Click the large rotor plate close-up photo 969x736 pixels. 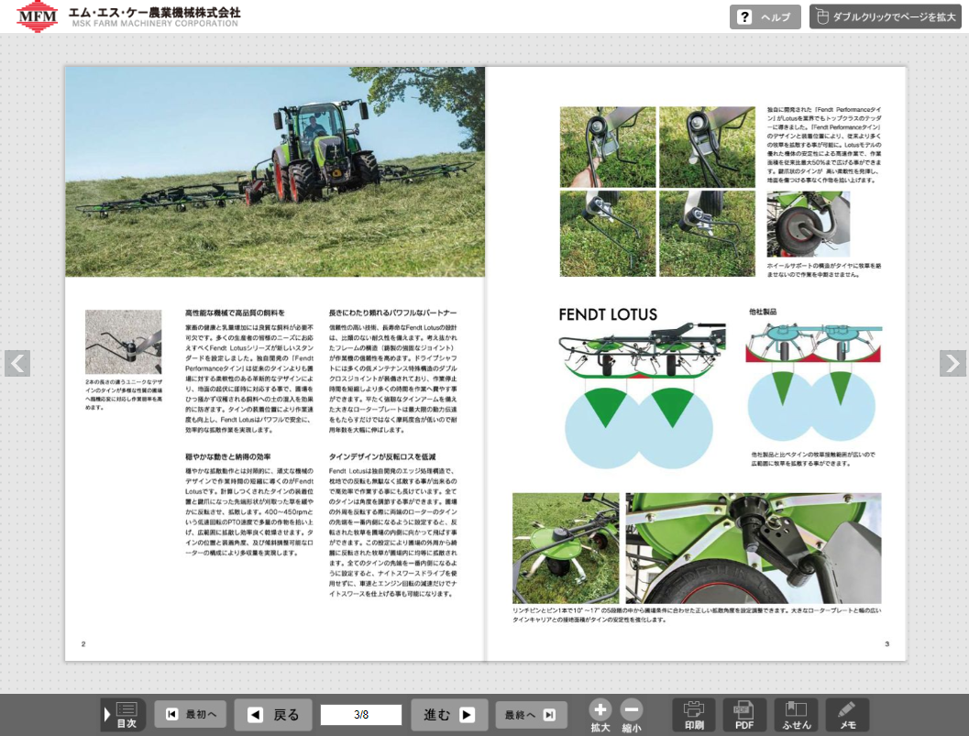click(754, 548)
